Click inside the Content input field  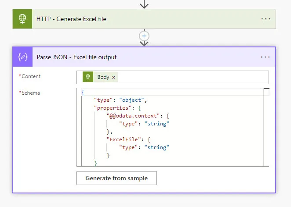point(173,77)
